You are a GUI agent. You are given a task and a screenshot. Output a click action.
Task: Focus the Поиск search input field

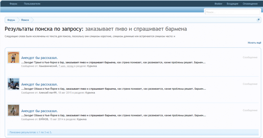click(232, 12)
